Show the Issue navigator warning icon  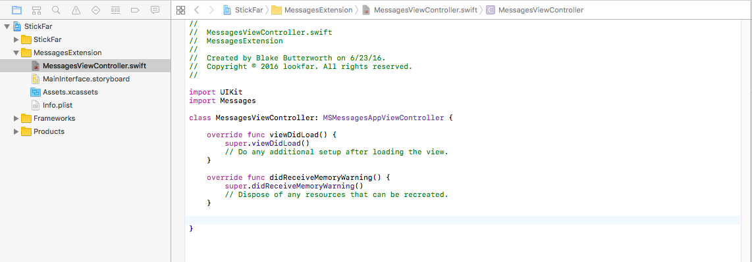click(x=76, y=10)
